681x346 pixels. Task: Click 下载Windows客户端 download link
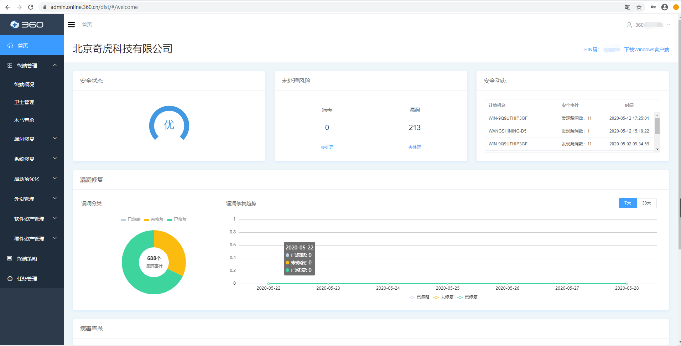coord(646,50)
